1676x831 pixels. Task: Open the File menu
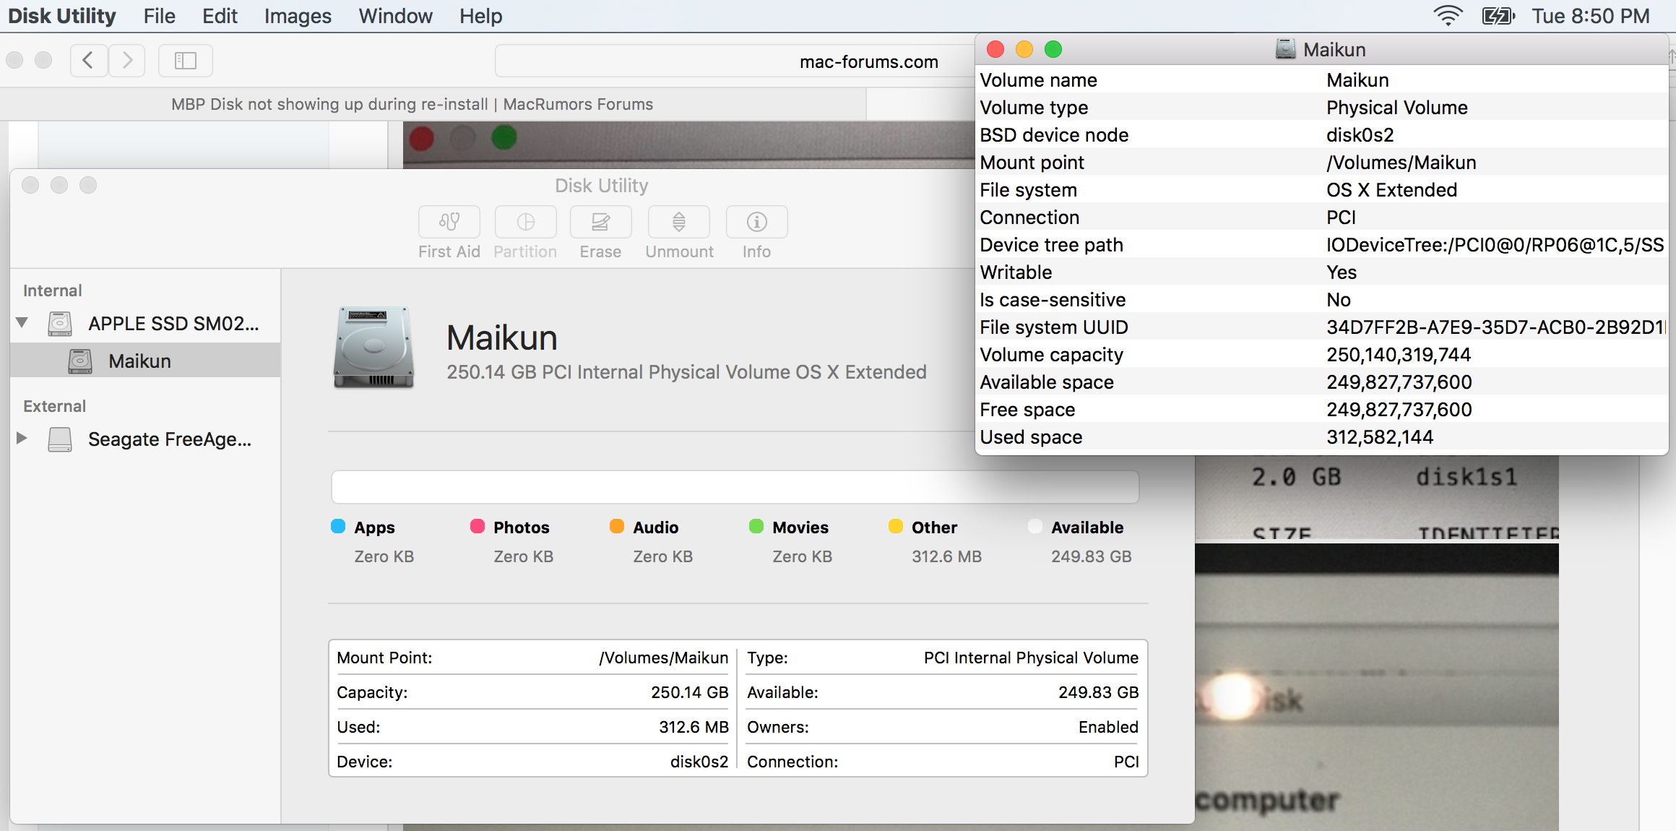159,16
